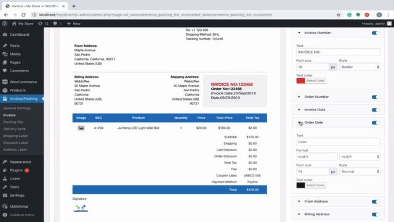Image resolution: width=394 pixels, height=222 pixels.
Task: Click My Store site name link
Action: tap(26, 23)
